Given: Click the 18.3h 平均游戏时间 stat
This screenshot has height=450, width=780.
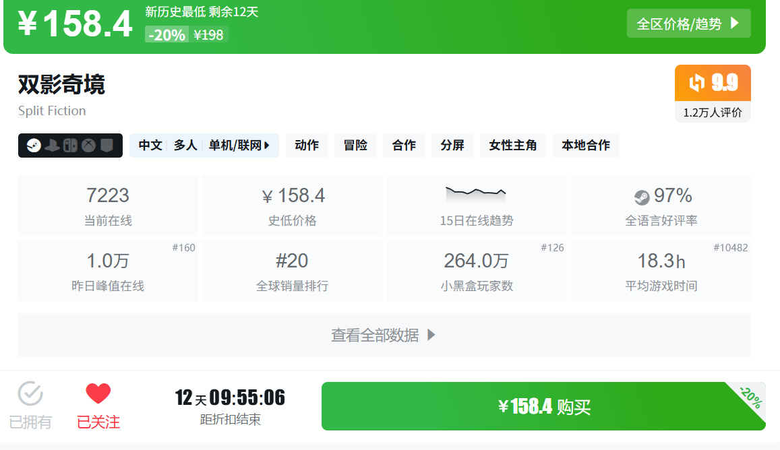Looking at the screenshot, I should (661, 271).
